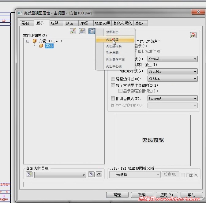Click the restore defaults icon at top right
This screenshot has height=203, width=206.
coord(193,35)
